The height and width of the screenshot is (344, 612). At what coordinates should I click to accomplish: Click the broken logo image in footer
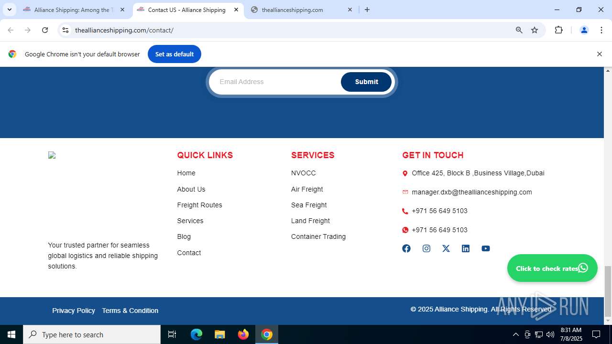click(52, 155)
